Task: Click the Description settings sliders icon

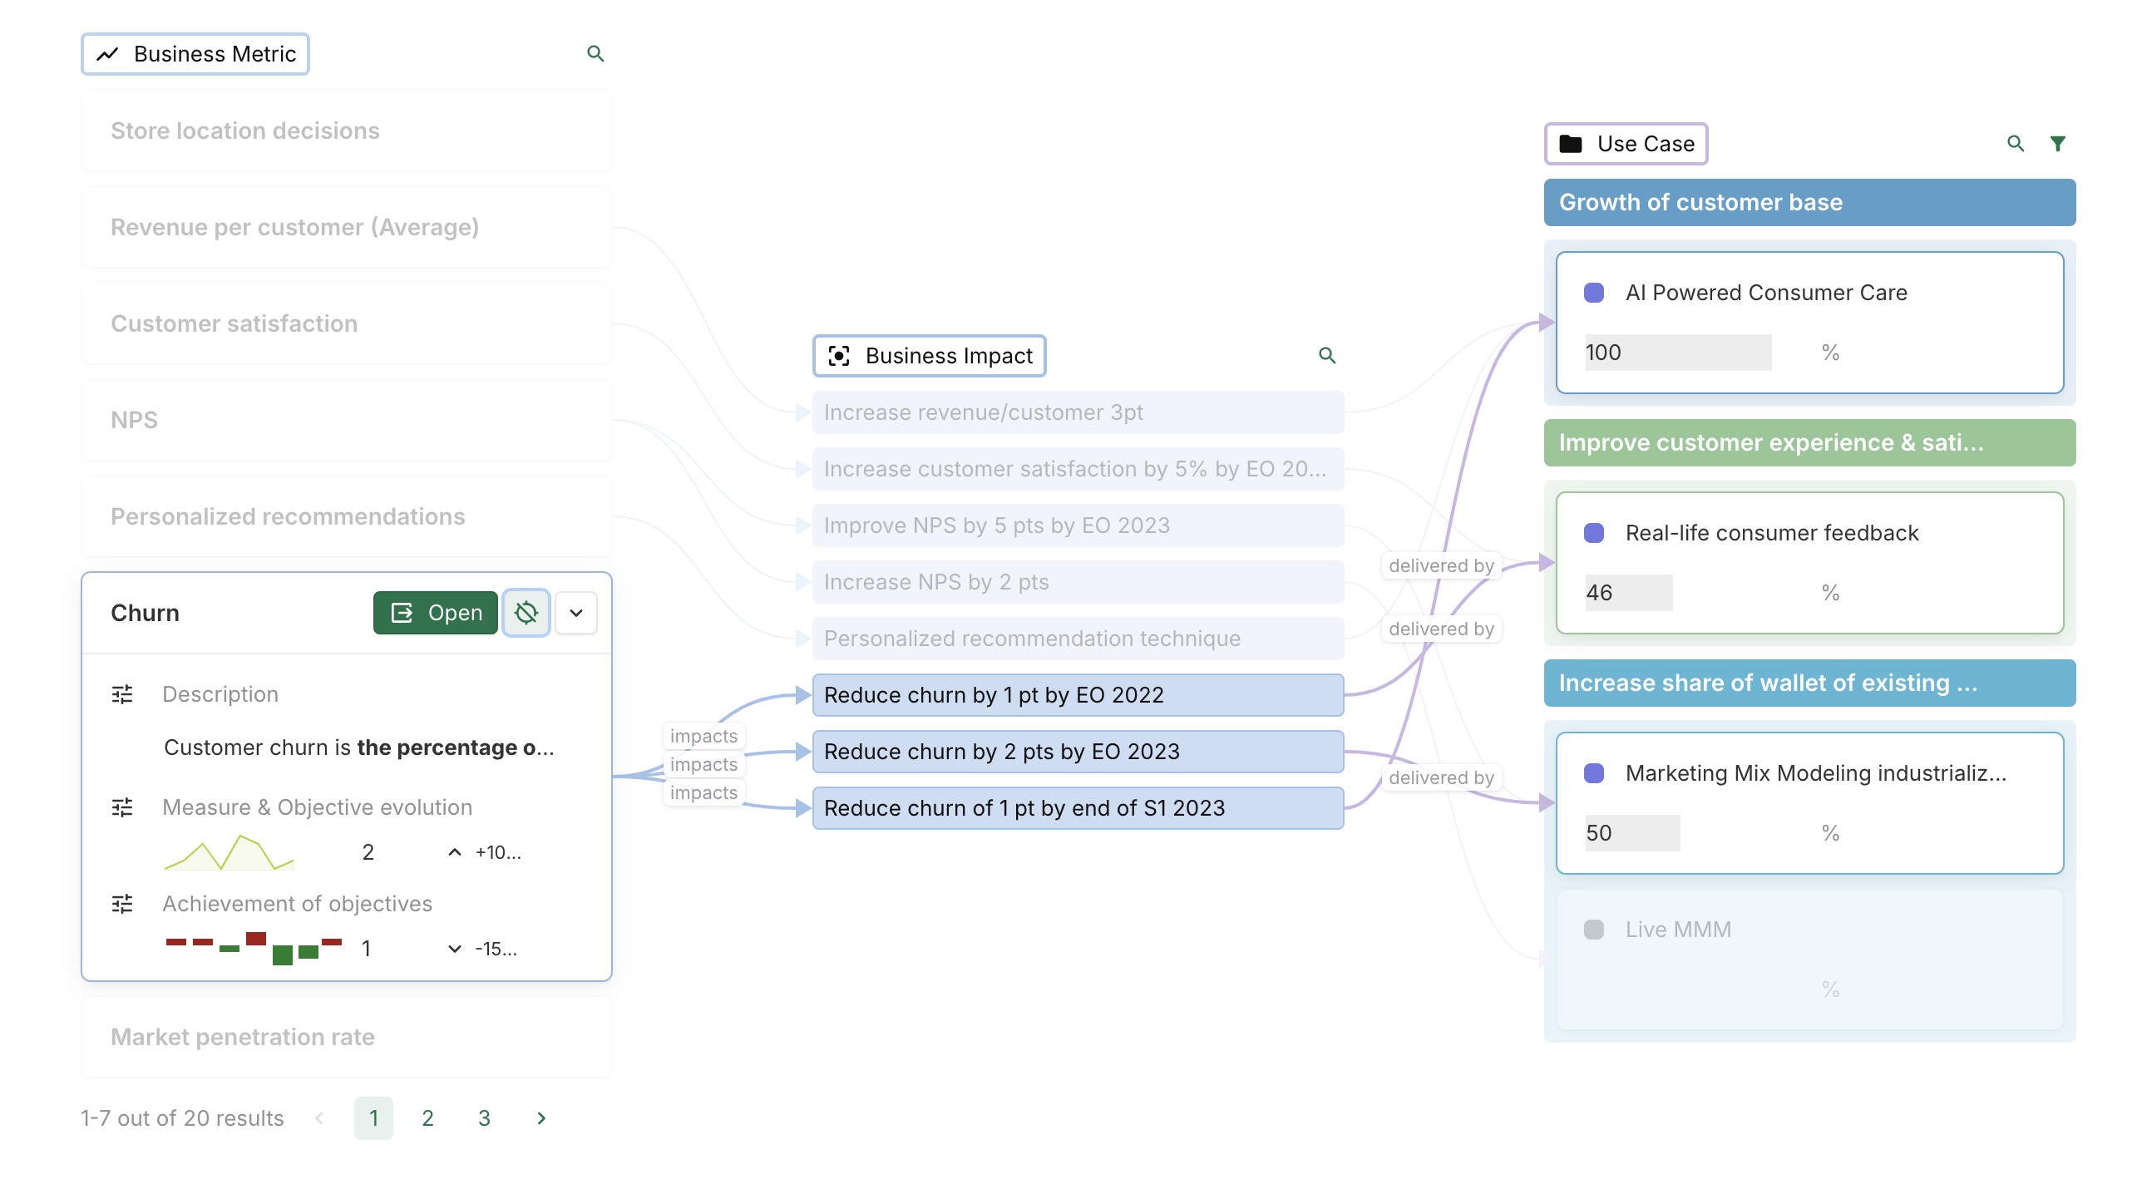Action: pyautogui.click(x=122, y=694)
